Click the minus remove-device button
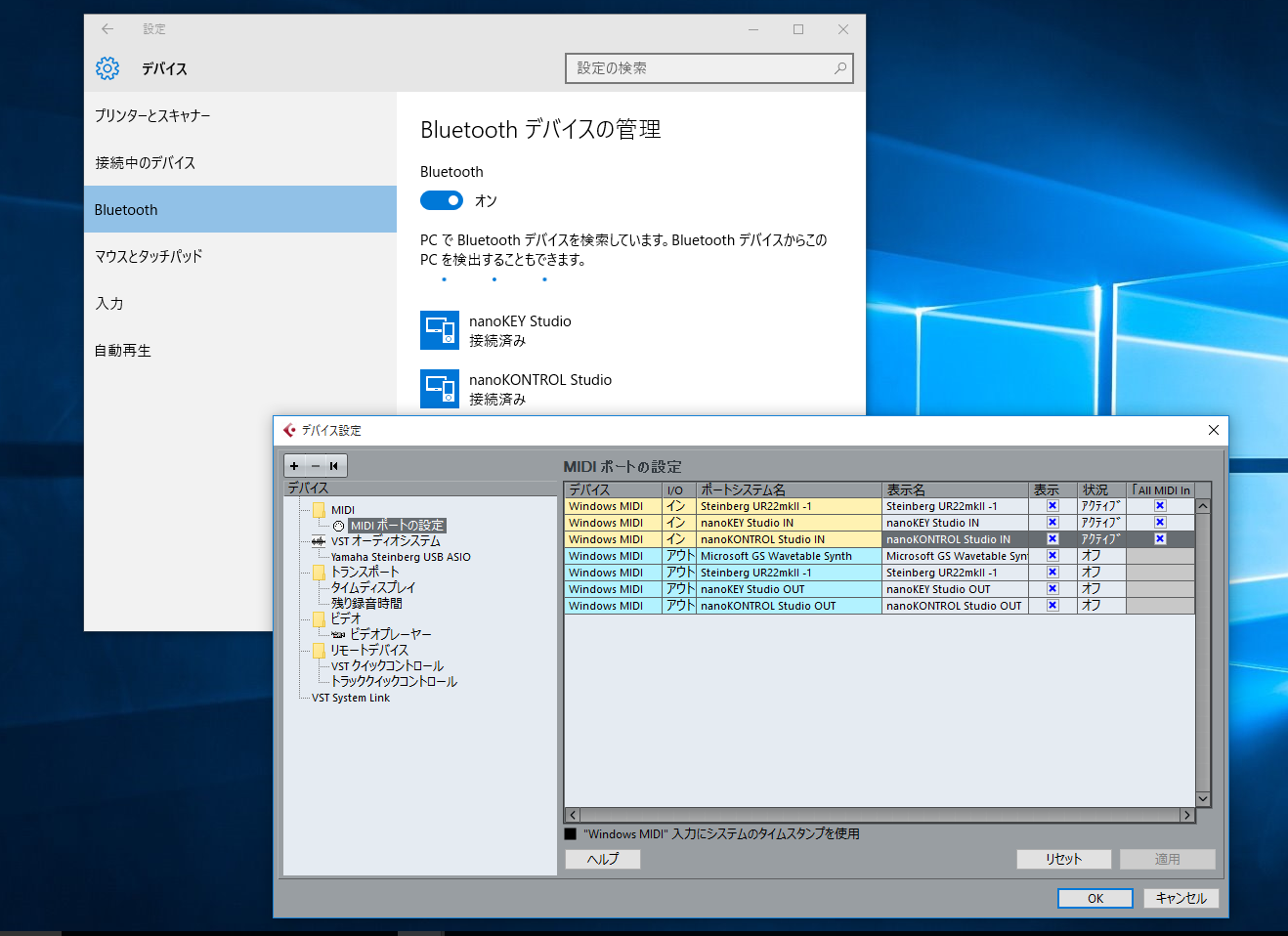Screen dimensions: 1288x936 [x=315, y=466]
